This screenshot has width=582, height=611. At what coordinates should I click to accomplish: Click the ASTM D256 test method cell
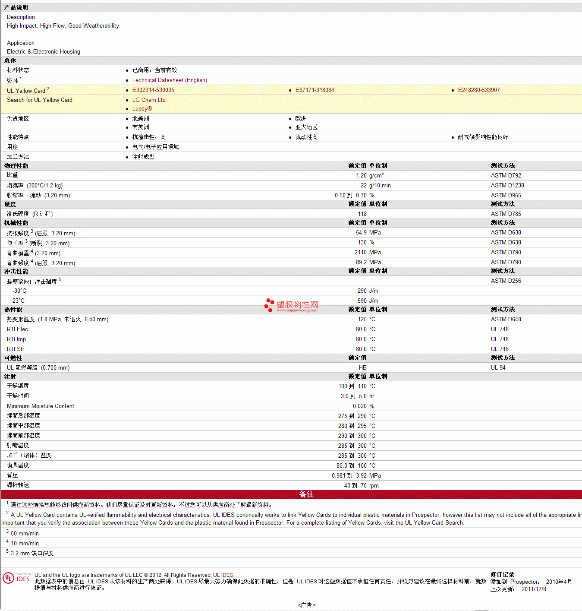click(506, 281)
